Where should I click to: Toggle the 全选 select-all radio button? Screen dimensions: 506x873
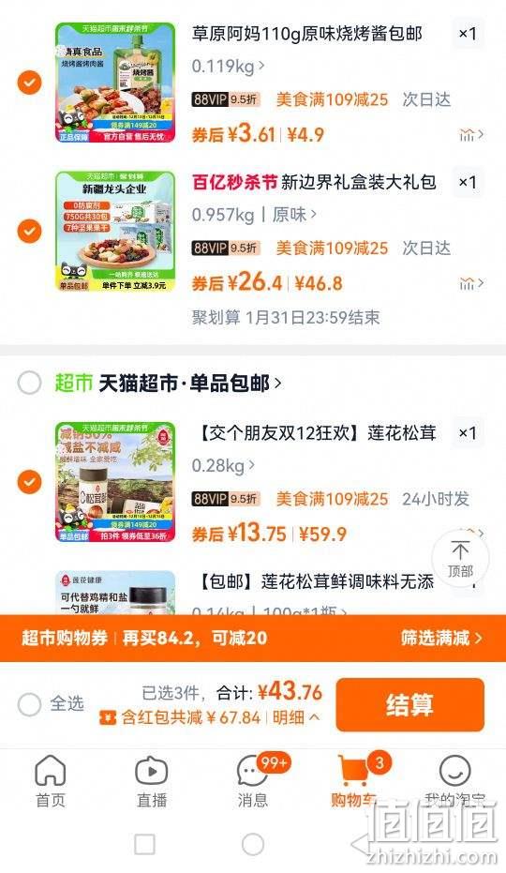[29, 704]
